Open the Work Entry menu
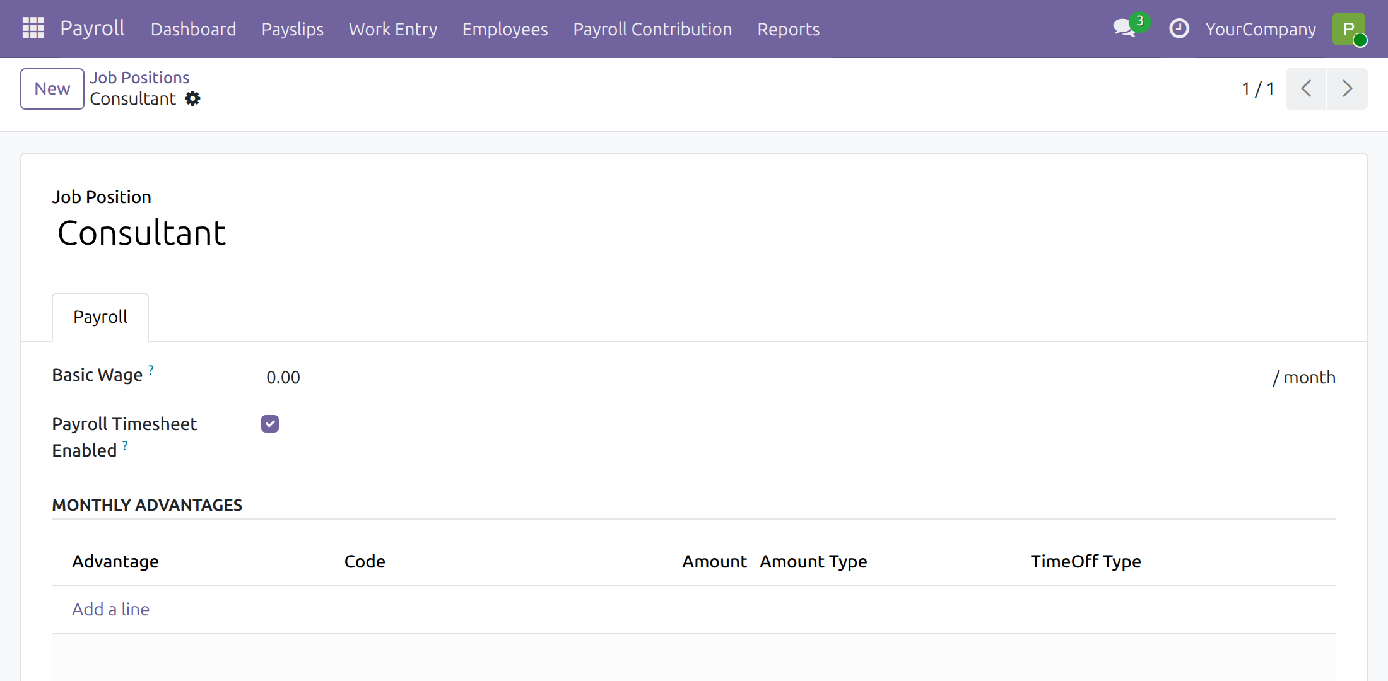 392,29
